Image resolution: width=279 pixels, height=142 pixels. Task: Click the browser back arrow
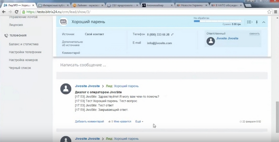(x=4, y=12)
